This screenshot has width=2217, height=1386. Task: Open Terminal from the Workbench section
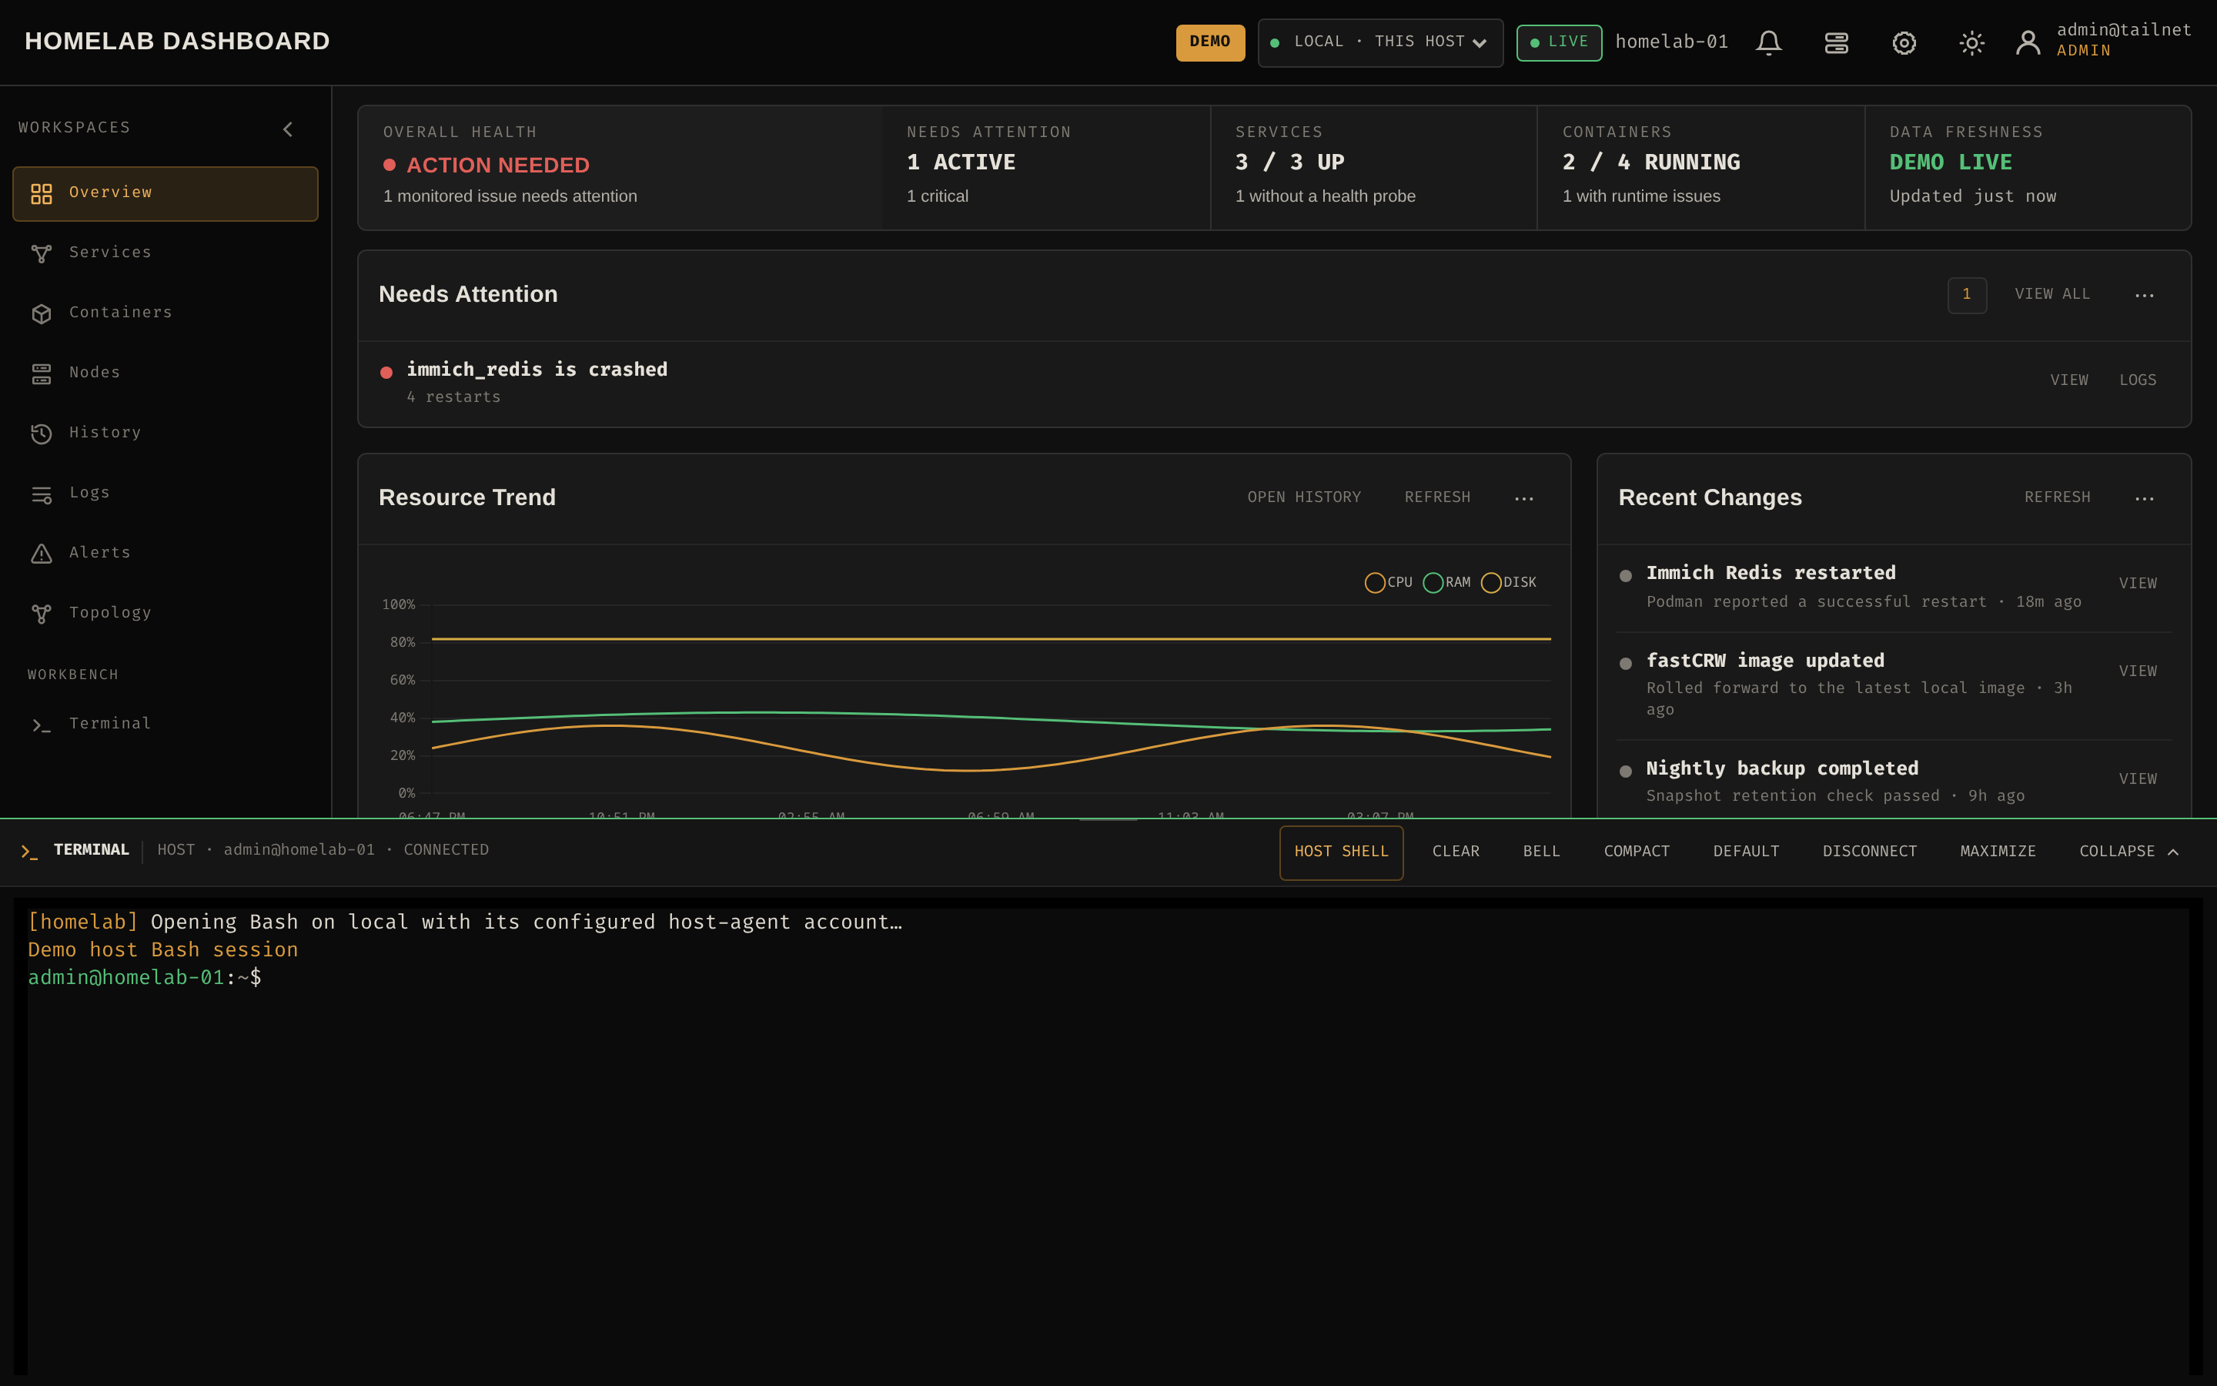coord(165,724)
